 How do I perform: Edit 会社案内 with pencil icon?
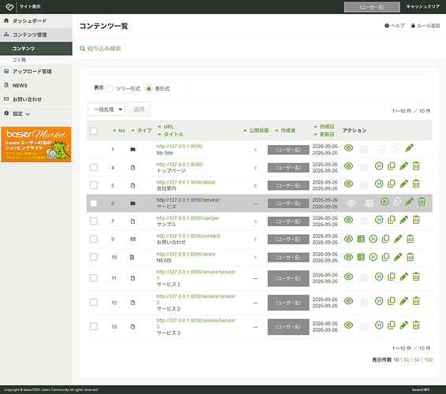tap(403, 184)
